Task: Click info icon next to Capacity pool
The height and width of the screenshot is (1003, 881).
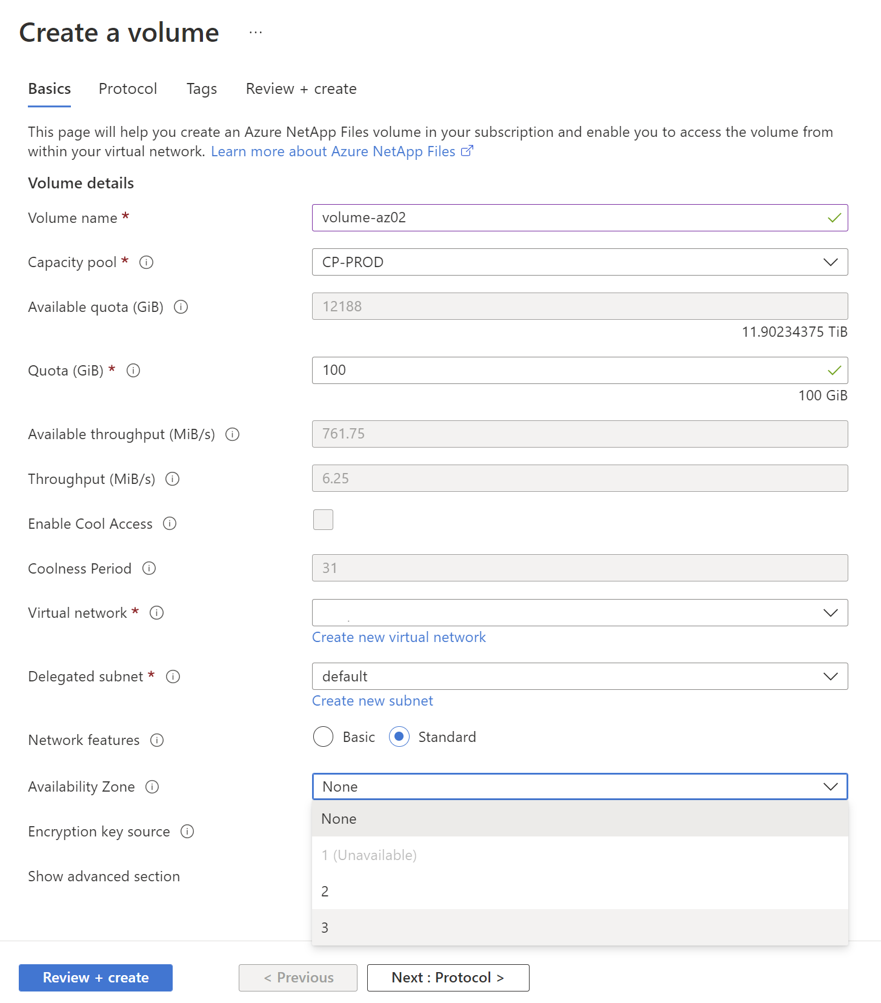Action: (x=146, y=262)
